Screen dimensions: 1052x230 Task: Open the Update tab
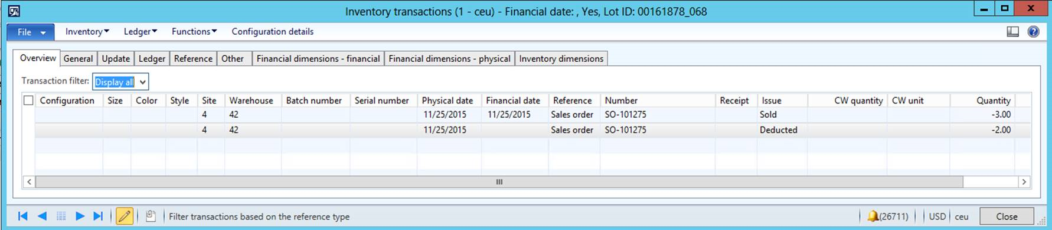coord(116,58)
